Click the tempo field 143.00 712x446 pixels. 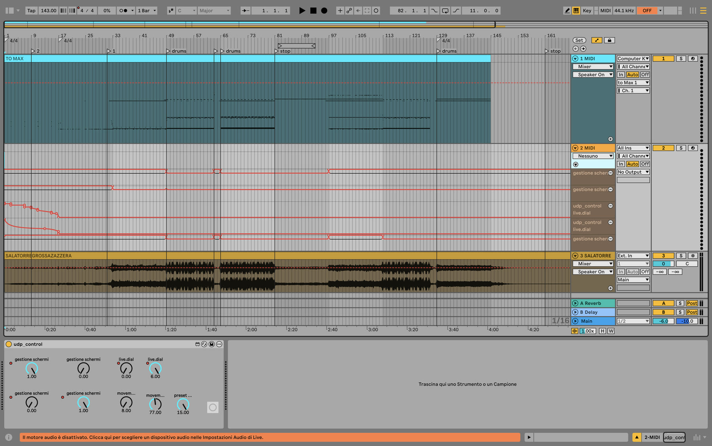(49, 11)
